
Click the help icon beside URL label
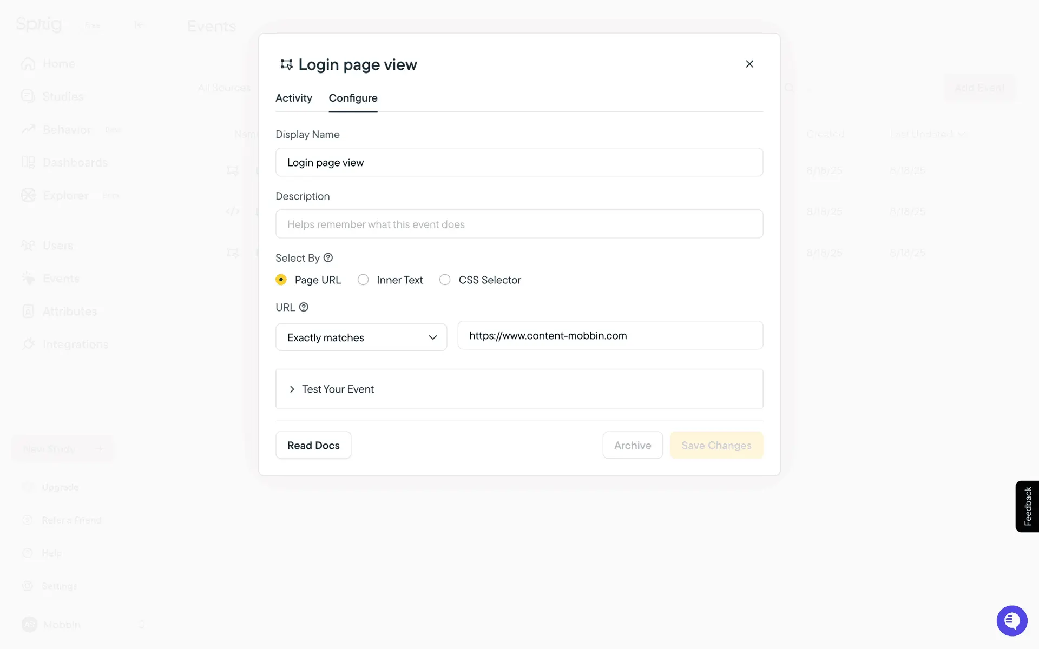click(304, 307)
